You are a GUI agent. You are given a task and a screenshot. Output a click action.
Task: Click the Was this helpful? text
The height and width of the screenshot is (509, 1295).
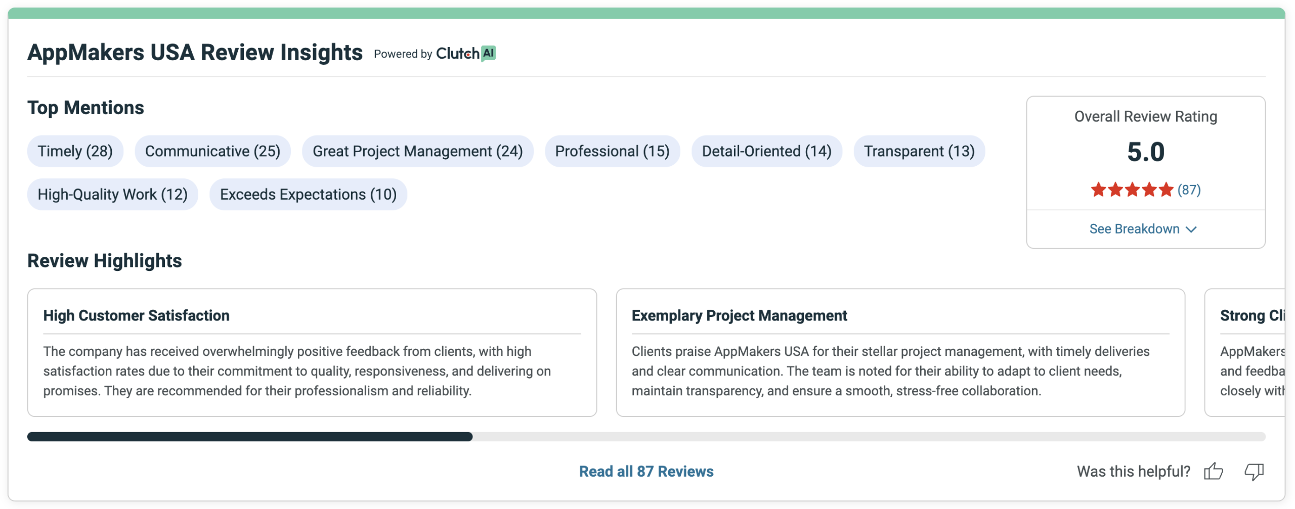tap(1134, 472)
